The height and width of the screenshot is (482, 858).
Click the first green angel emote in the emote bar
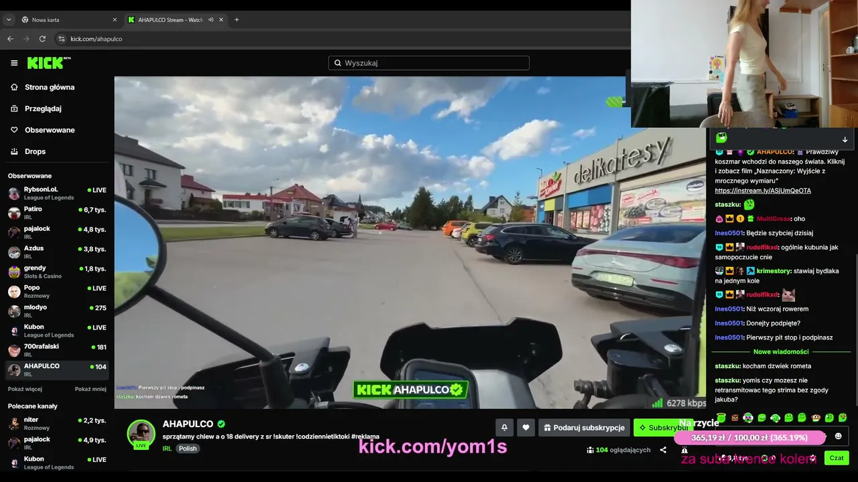click(721, 418)
